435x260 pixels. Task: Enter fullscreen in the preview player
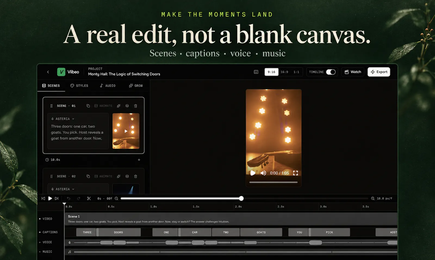[296, 173]
